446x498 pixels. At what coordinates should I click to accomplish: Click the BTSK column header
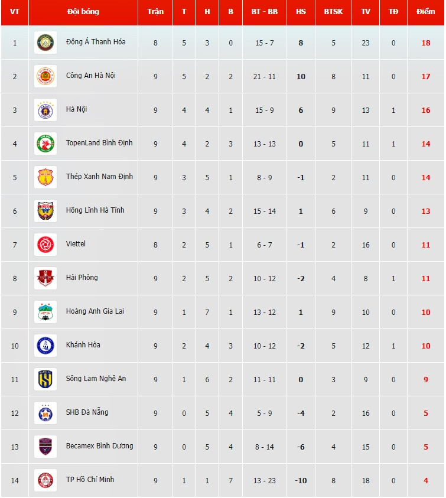[333, 12]
